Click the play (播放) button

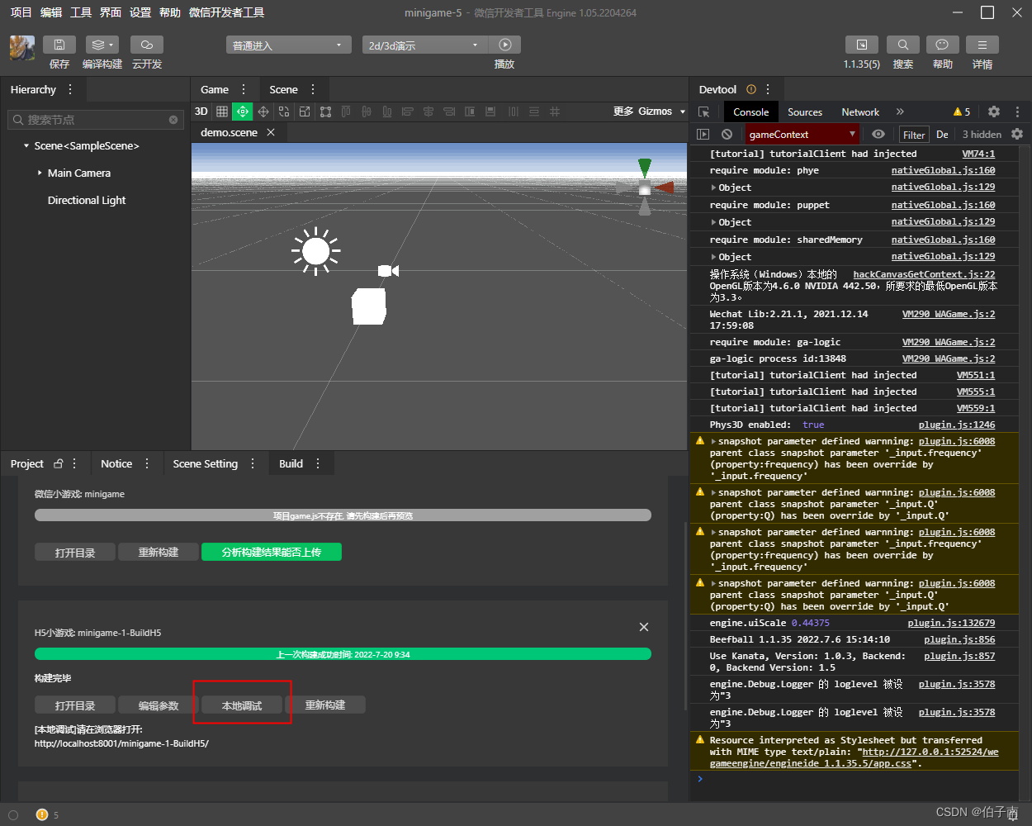504,45
